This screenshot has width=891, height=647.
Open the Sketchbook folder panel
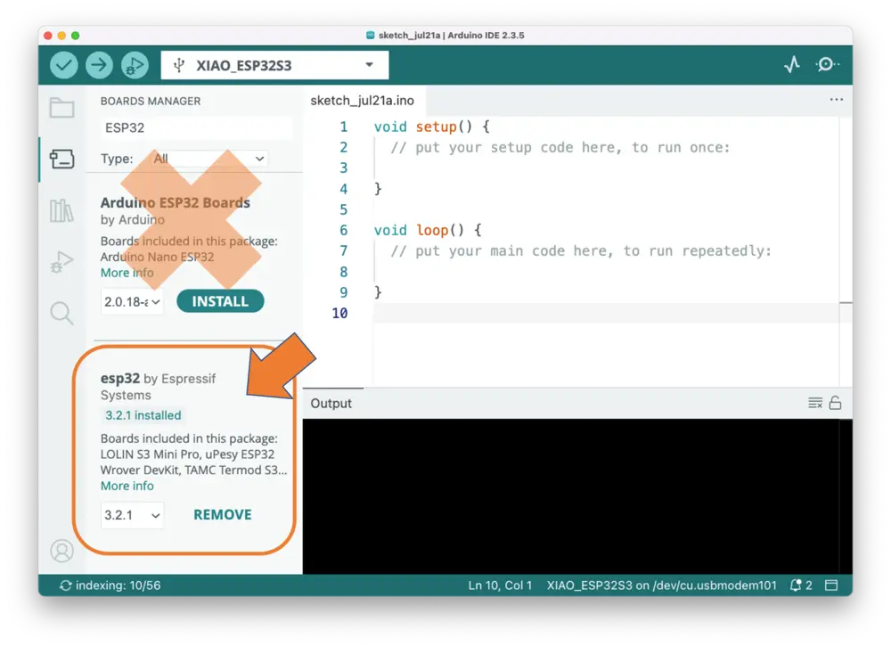61,109
